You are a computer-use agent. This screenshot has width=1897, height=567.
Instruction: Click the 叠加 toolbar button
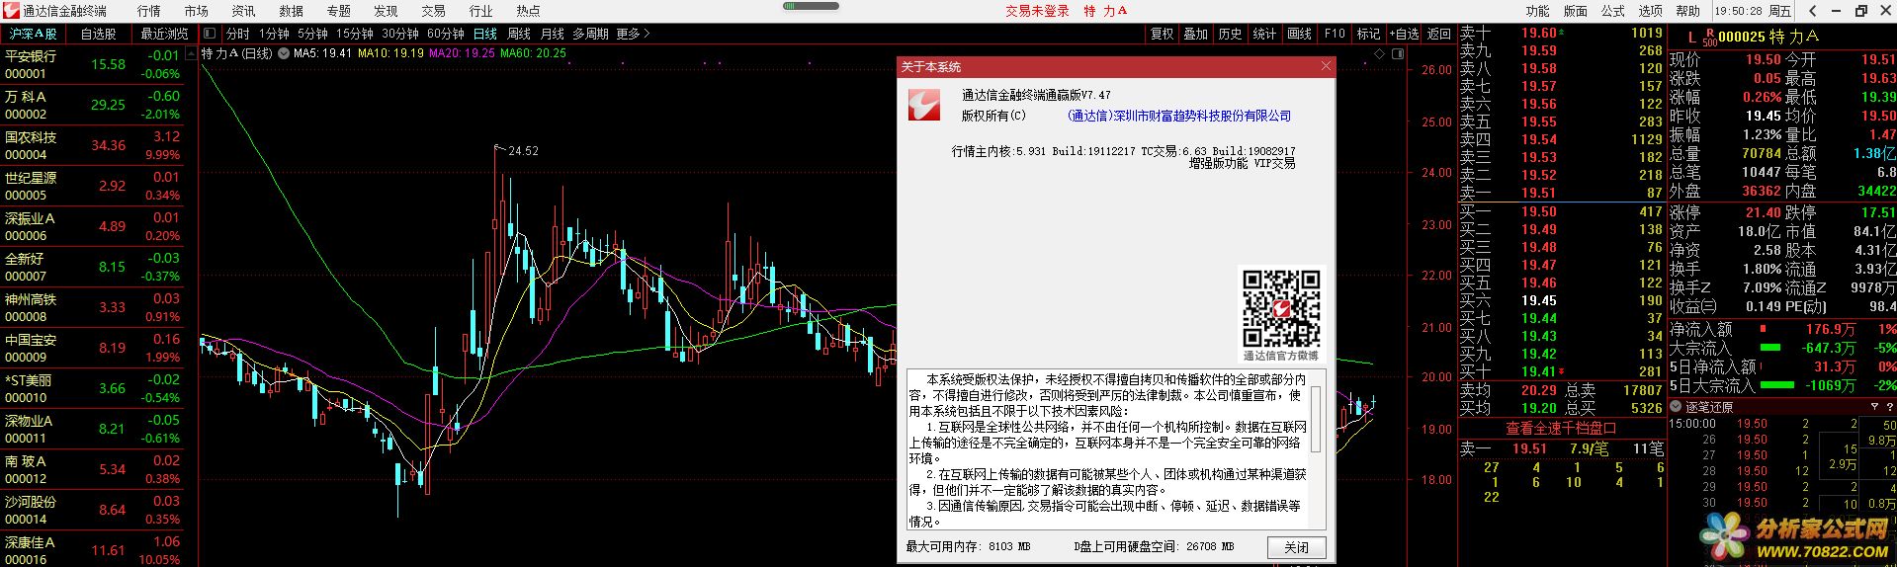pos(1196,34)
